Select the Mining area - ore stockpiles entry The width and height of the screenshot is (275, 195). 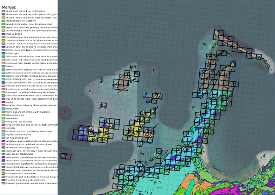pos(19,122)
